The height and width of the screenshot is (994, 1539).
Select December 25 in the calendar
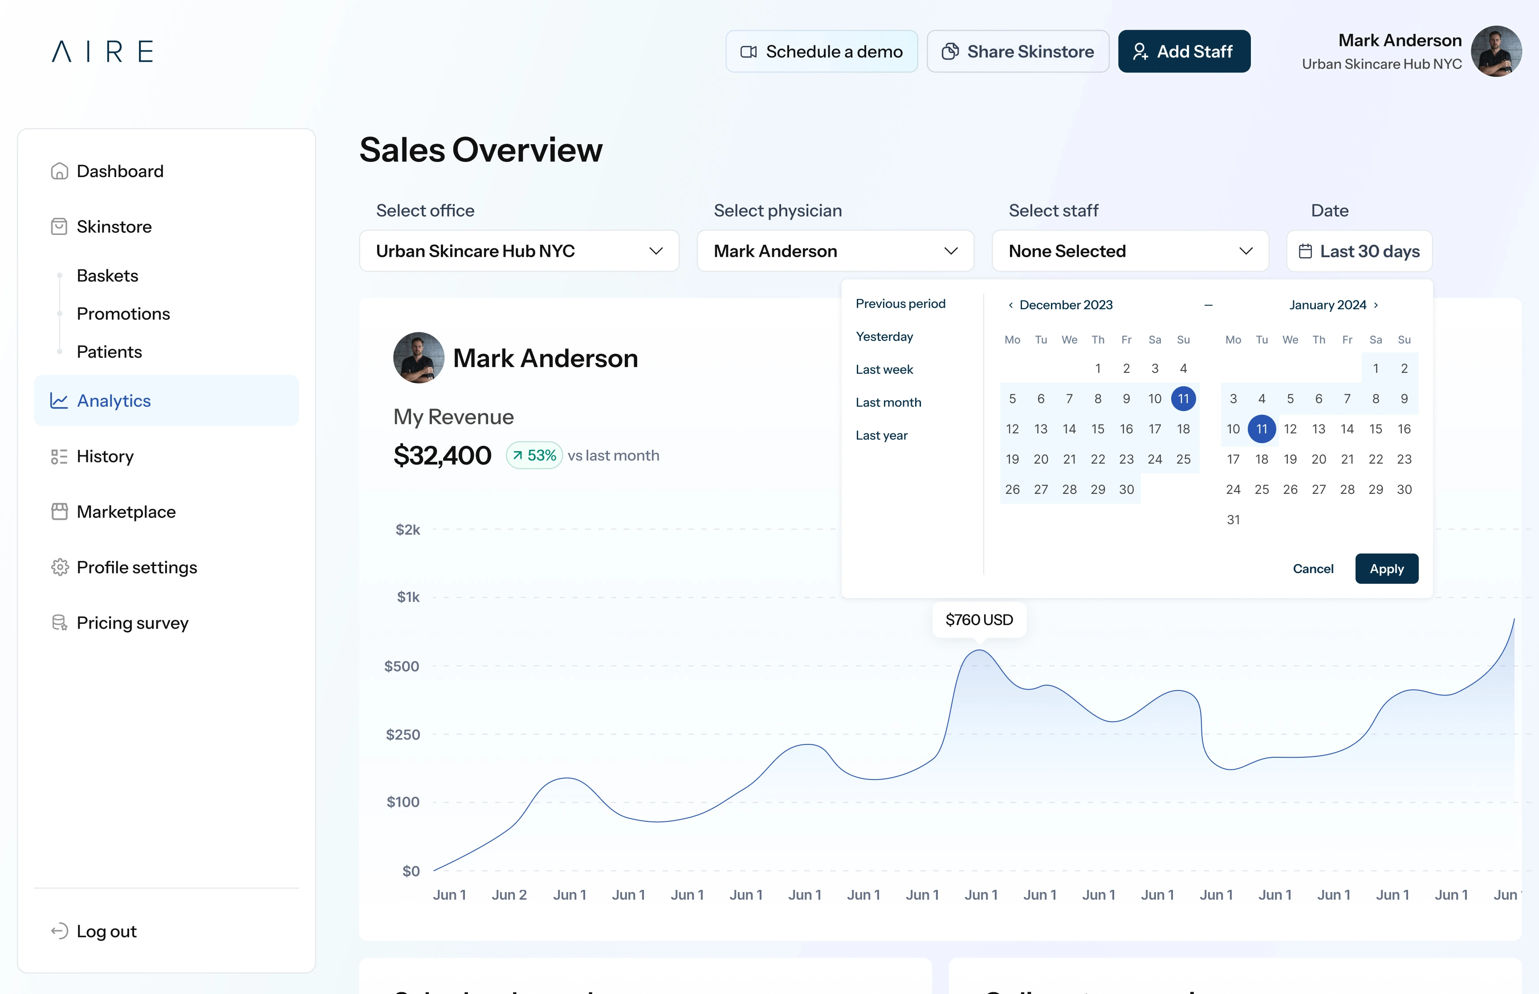coord(1183,460)
